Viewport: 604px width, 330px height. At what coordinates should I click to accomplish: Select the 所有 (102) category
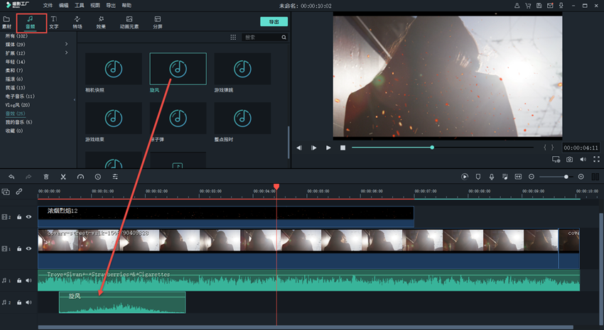pyautogui.click(x=16, y=35)
